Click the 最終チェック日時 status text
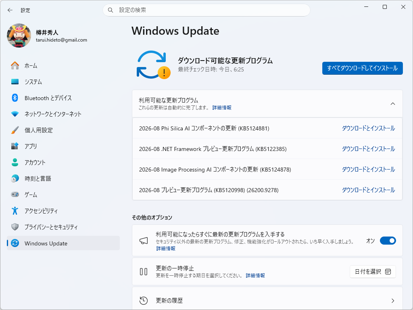The width and height of the screenshot is (413, 310). (x=211, y=69)
